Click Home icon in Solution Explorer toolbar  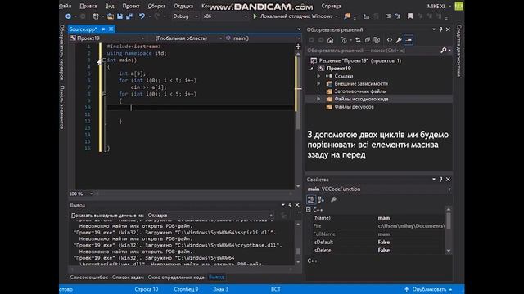click(331, 40)
